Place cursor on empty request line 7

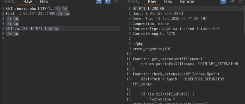62,39
